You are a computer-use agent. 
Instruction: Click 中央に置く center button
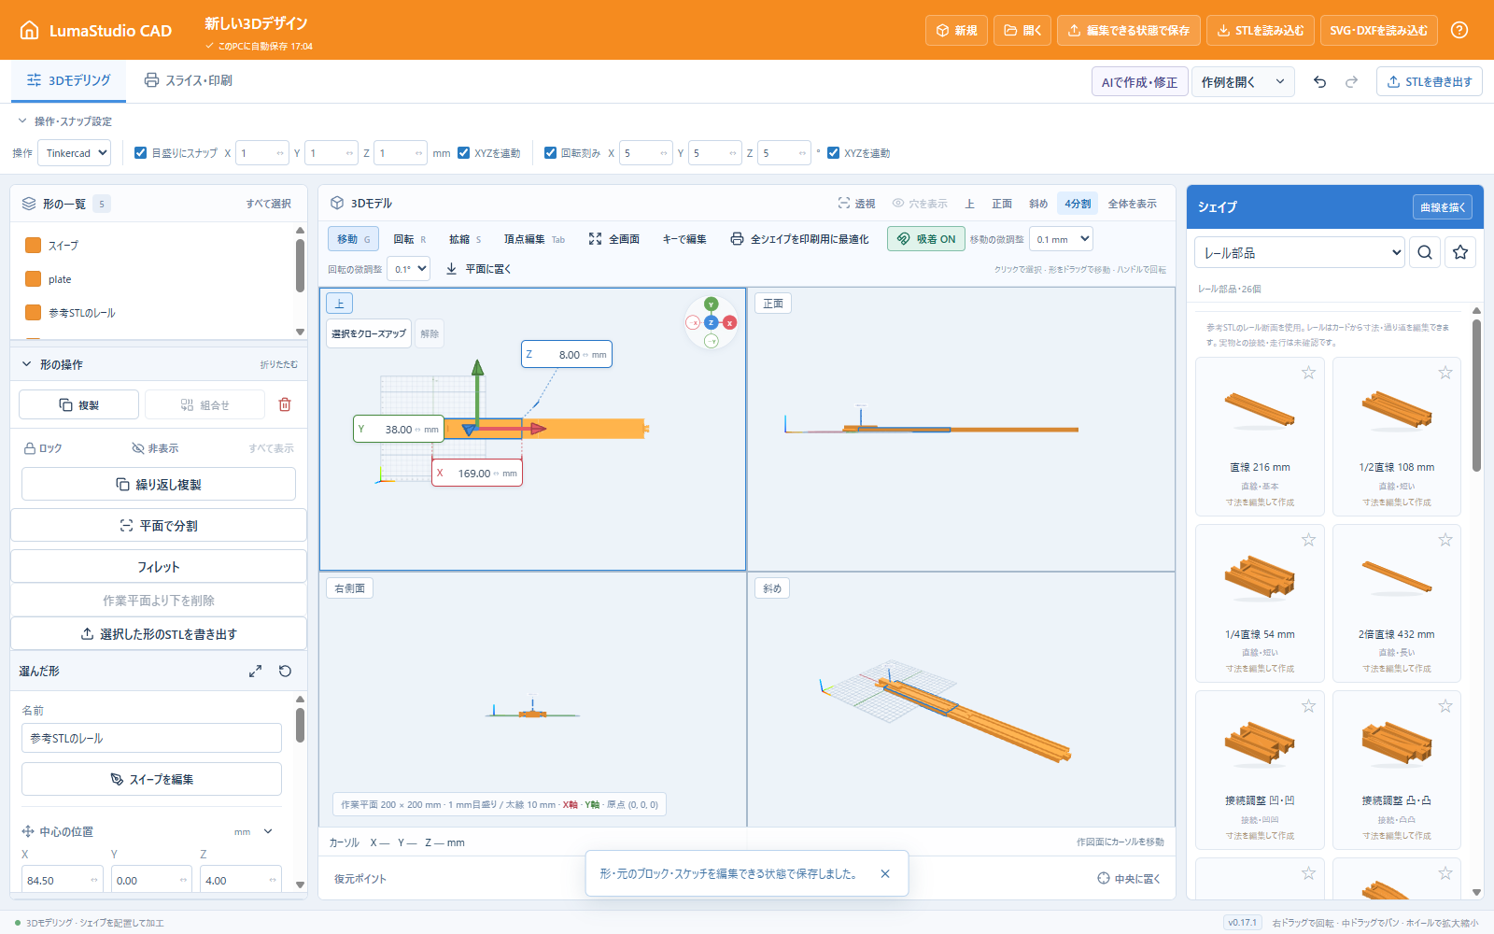(1129, 879)
